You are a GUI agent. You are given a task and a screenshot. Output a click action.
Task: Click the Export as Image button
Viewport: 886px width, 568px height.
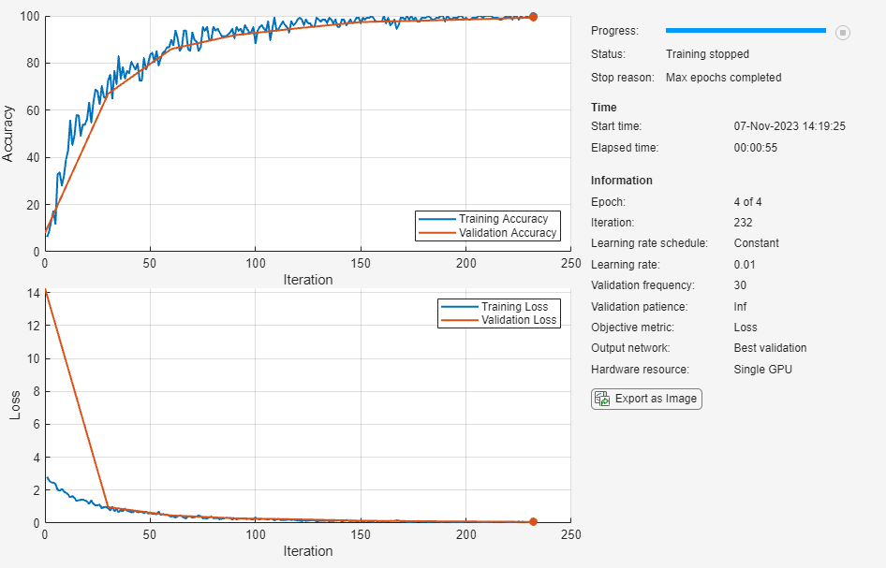[x=646, y=399]
